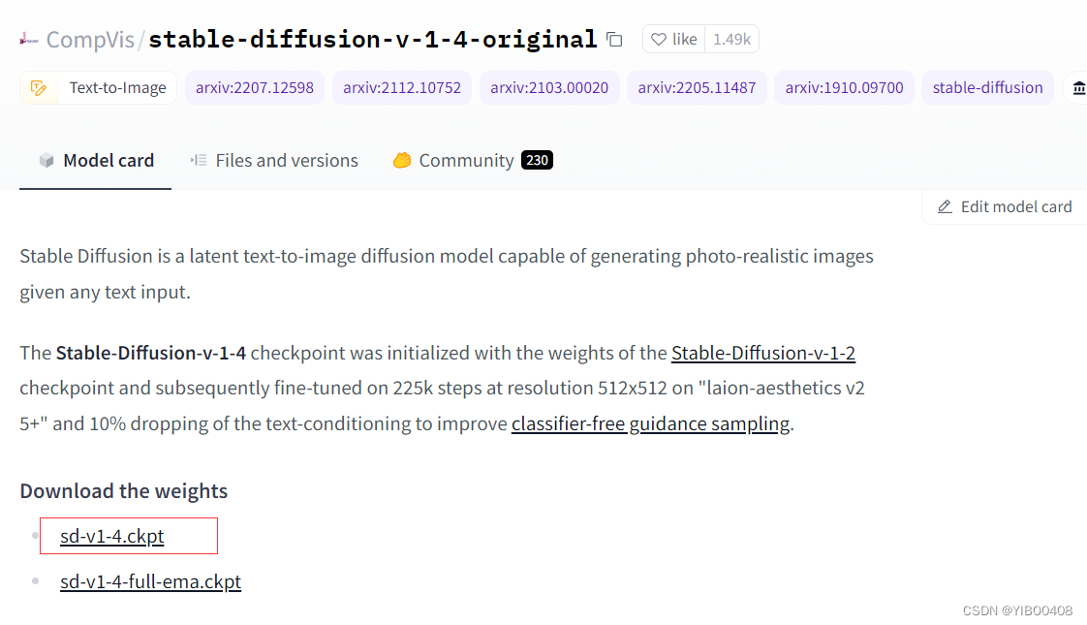The height and width of the screenshot is (625, 1087).
Task: Download the sd-v1-4.ckpt weights
Action: click(112, 536)
